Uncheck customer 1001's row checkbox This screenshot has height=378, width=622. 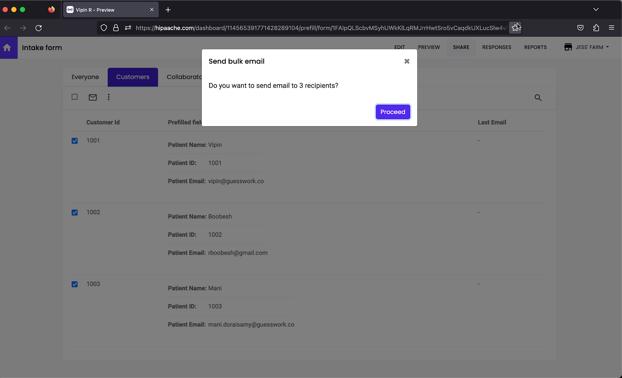click(74, 140)
